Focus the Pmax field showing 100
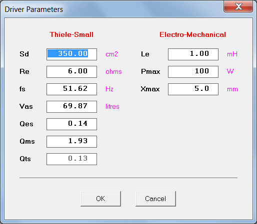Viewport: 257px width, 224px height. point(193,72)
